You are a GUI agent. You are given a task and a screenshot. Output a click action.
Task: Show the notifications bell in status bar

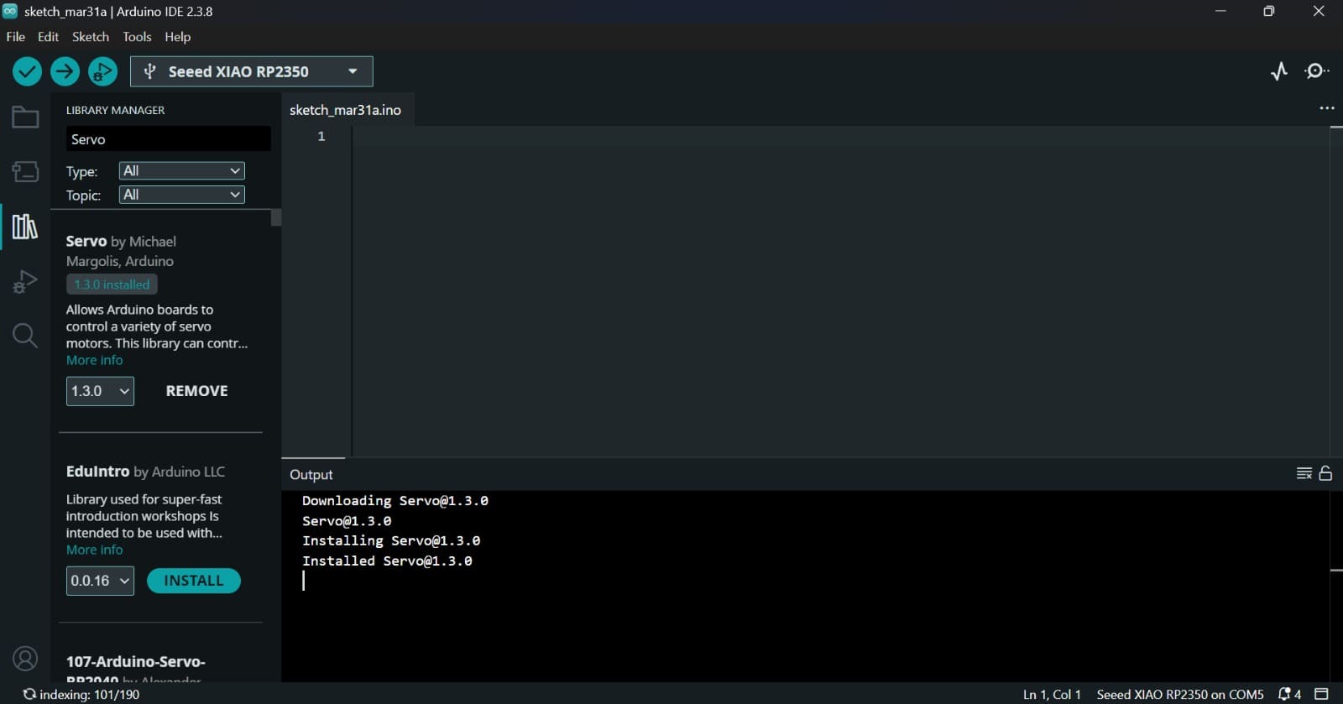(x=1289, y=695)
